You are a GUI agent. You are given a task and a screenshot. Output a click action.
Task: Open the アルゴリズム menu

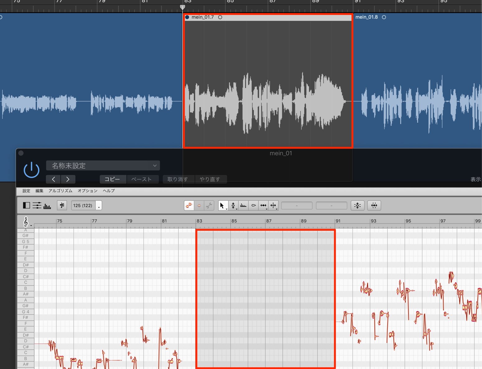point(60,191)
